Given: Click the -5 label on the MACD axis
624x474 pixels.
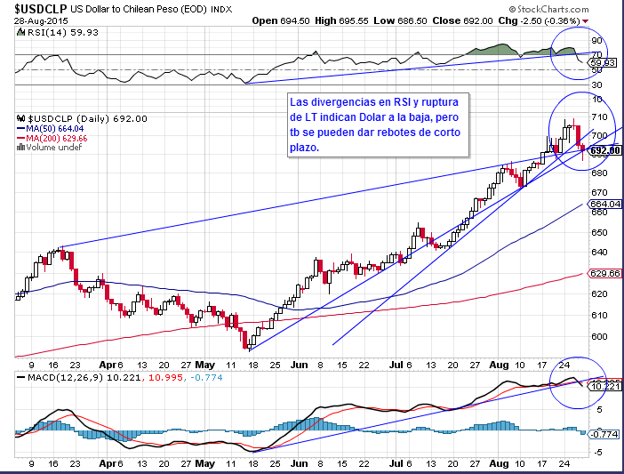Looking at the screenshot, I should 599,453.
